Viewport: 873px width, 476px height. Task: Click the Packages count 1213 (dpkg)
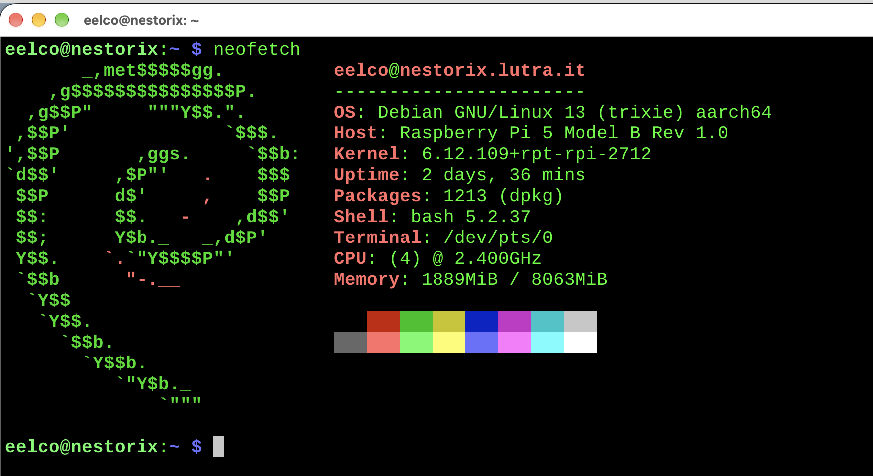[503, 196]
